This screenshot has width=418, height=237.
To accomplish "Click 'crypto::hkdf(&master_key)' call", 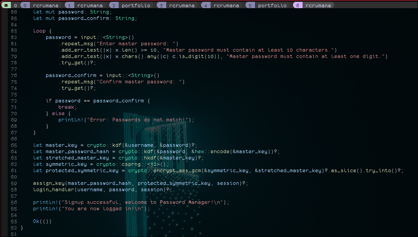I will (x=158, y=158).
